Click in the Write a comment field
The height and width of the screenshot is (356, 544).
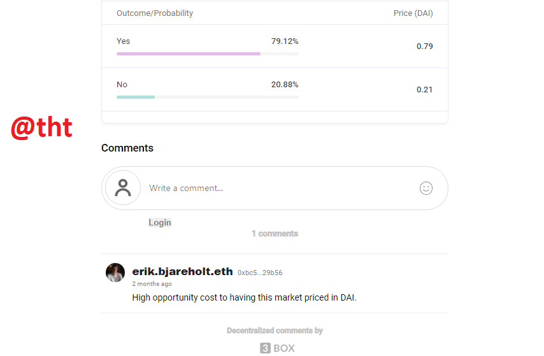pyautogui.click(x=275, y=188)
